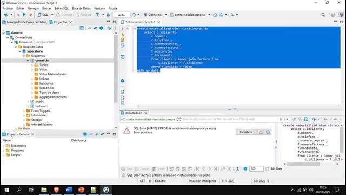Toggle transaction lock icon in toolbar
The width and height of the screenshot is (346, 195).
[x=108, y=15]
